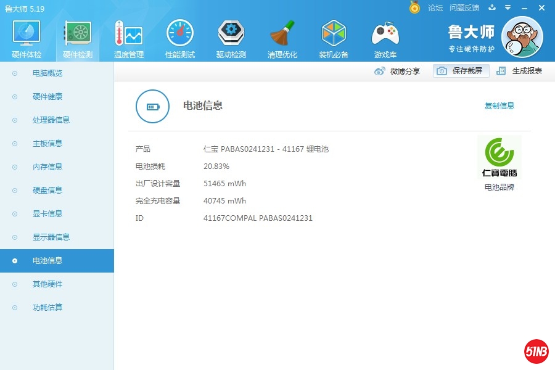This screenshot has height=370, width=555.
Task: Select 处理器信息 in the sidebar
Action: (x=51, y=120)
